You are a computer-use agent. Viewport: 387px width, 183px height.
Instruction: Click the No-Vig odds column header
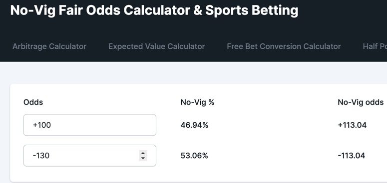[x=361, y=102]
